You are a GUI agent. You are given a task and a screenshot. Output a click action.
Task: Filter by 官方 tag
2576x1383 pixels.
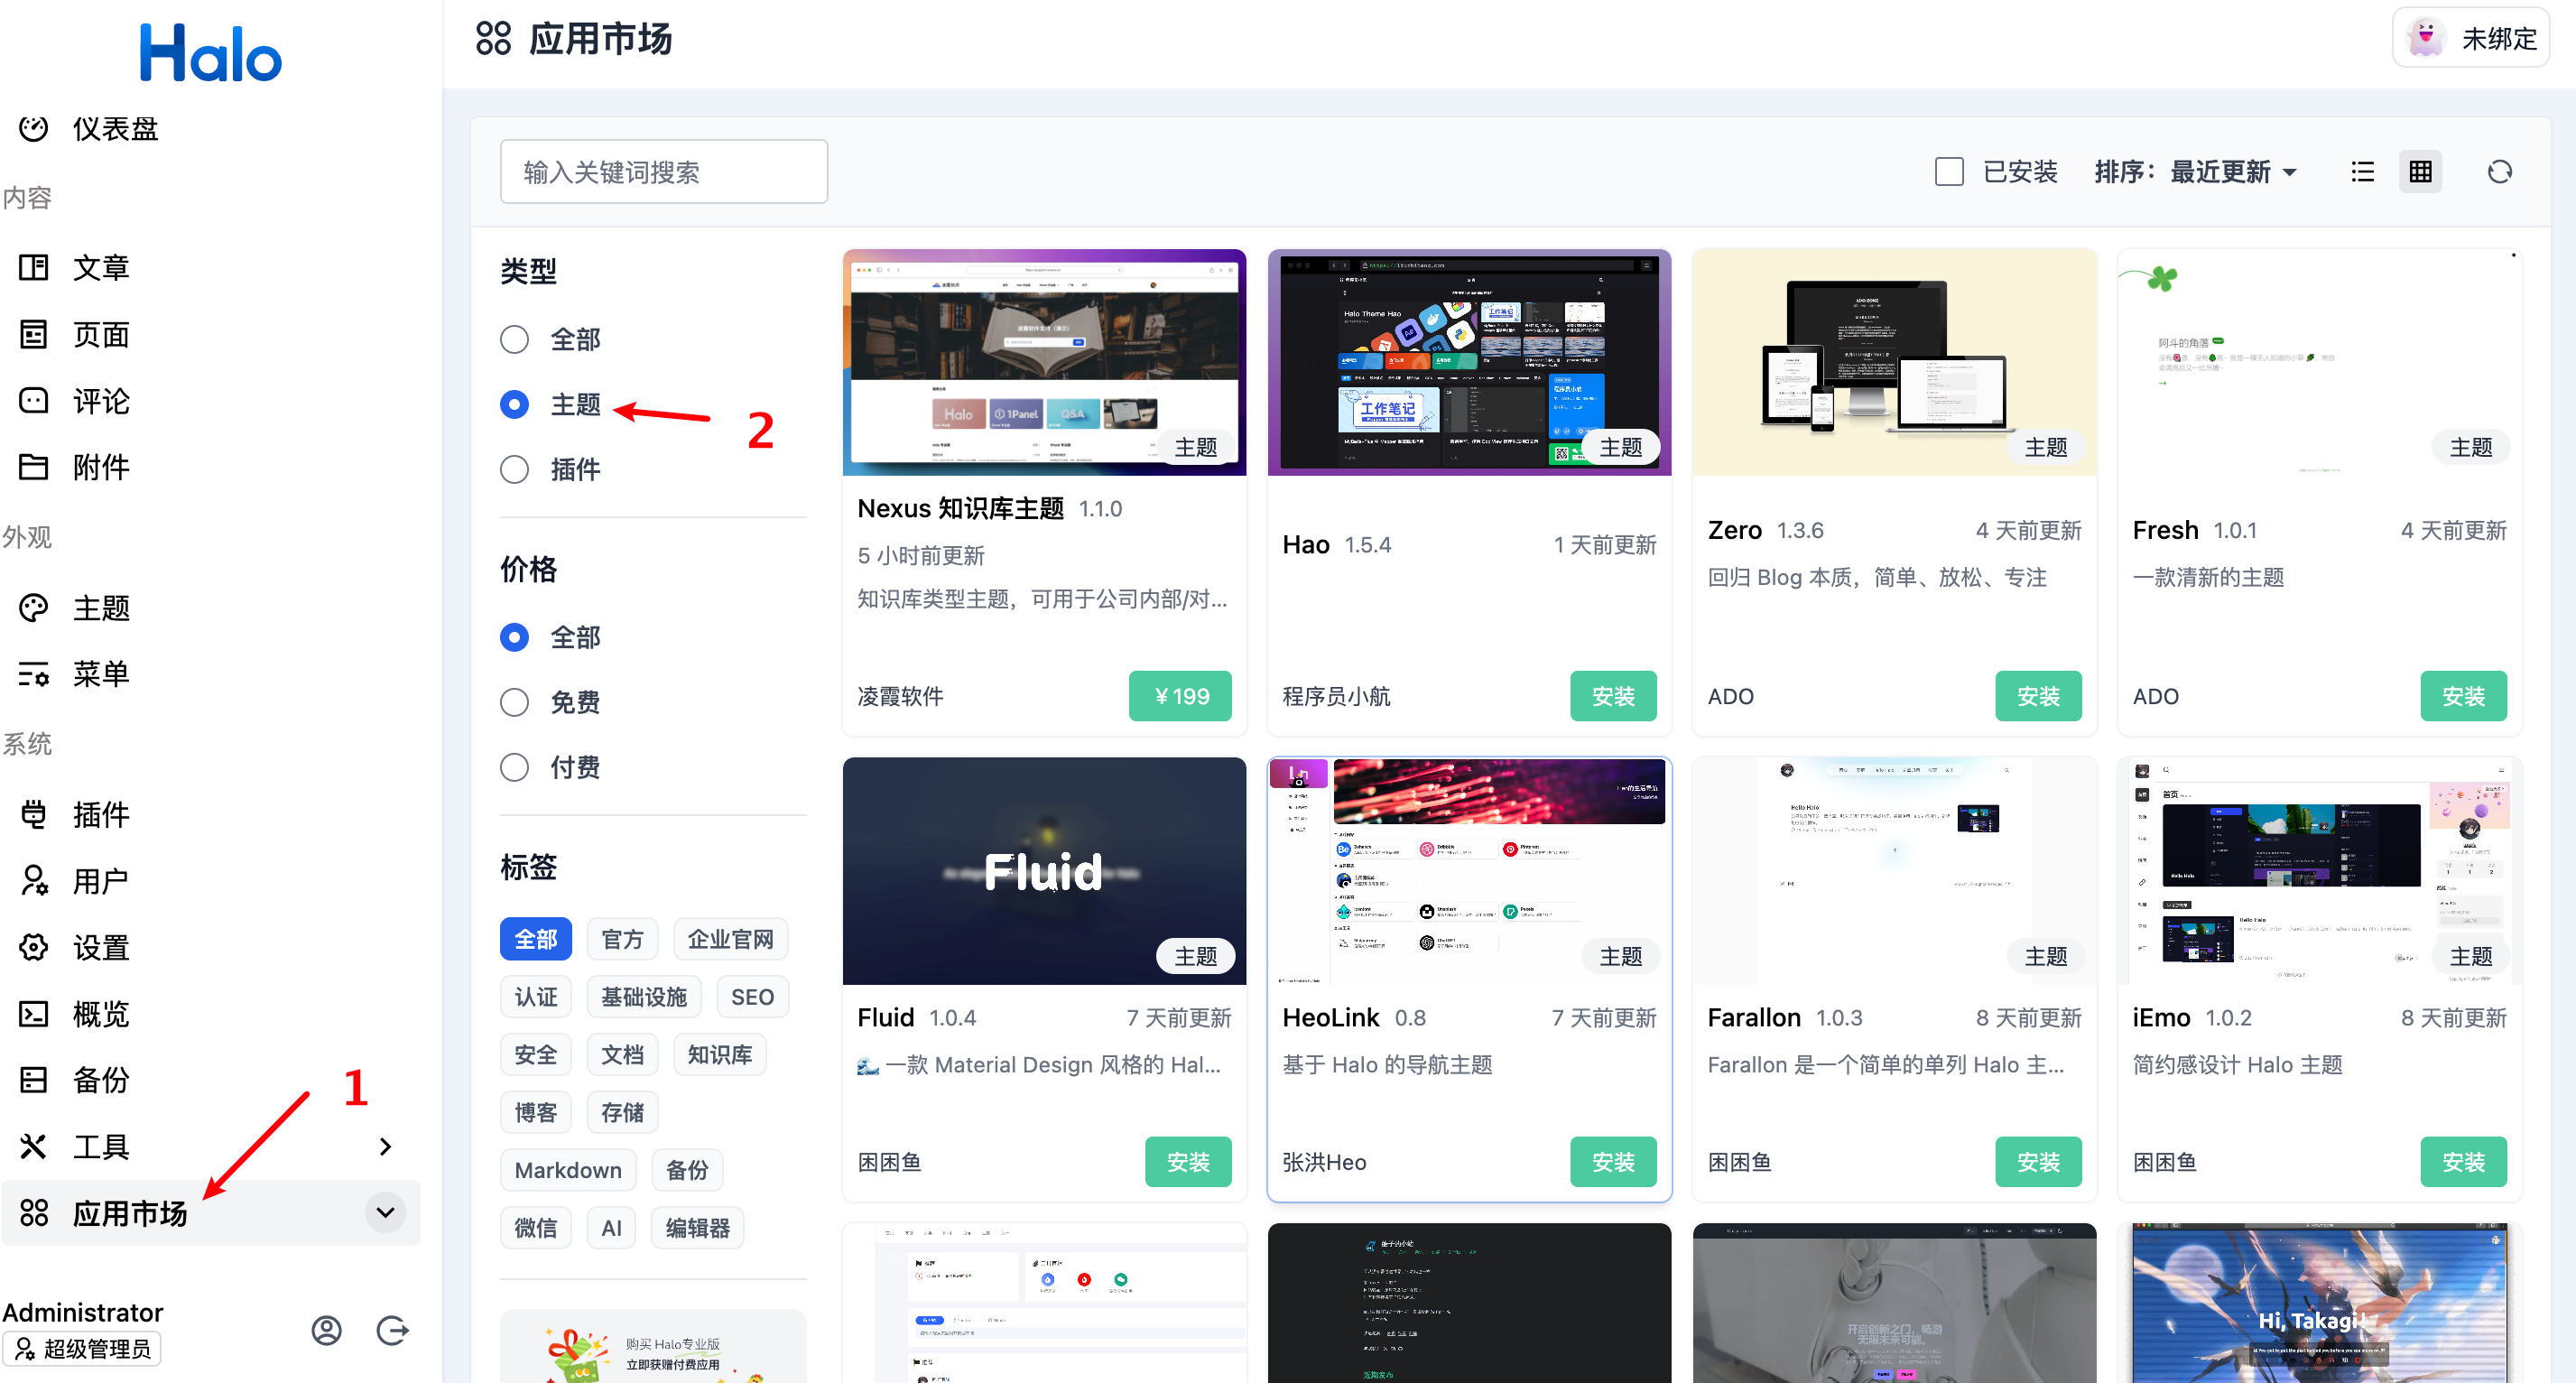coord(622,939)
